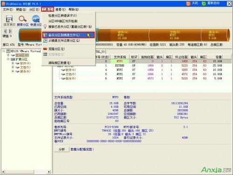Click the 25.0GB capacity cell
233x175 pixels.
(x=217, y=66)
